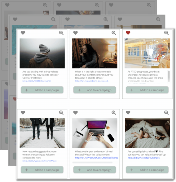
Task: Open magnifier on mental health talk post
Action: [114, 33]
